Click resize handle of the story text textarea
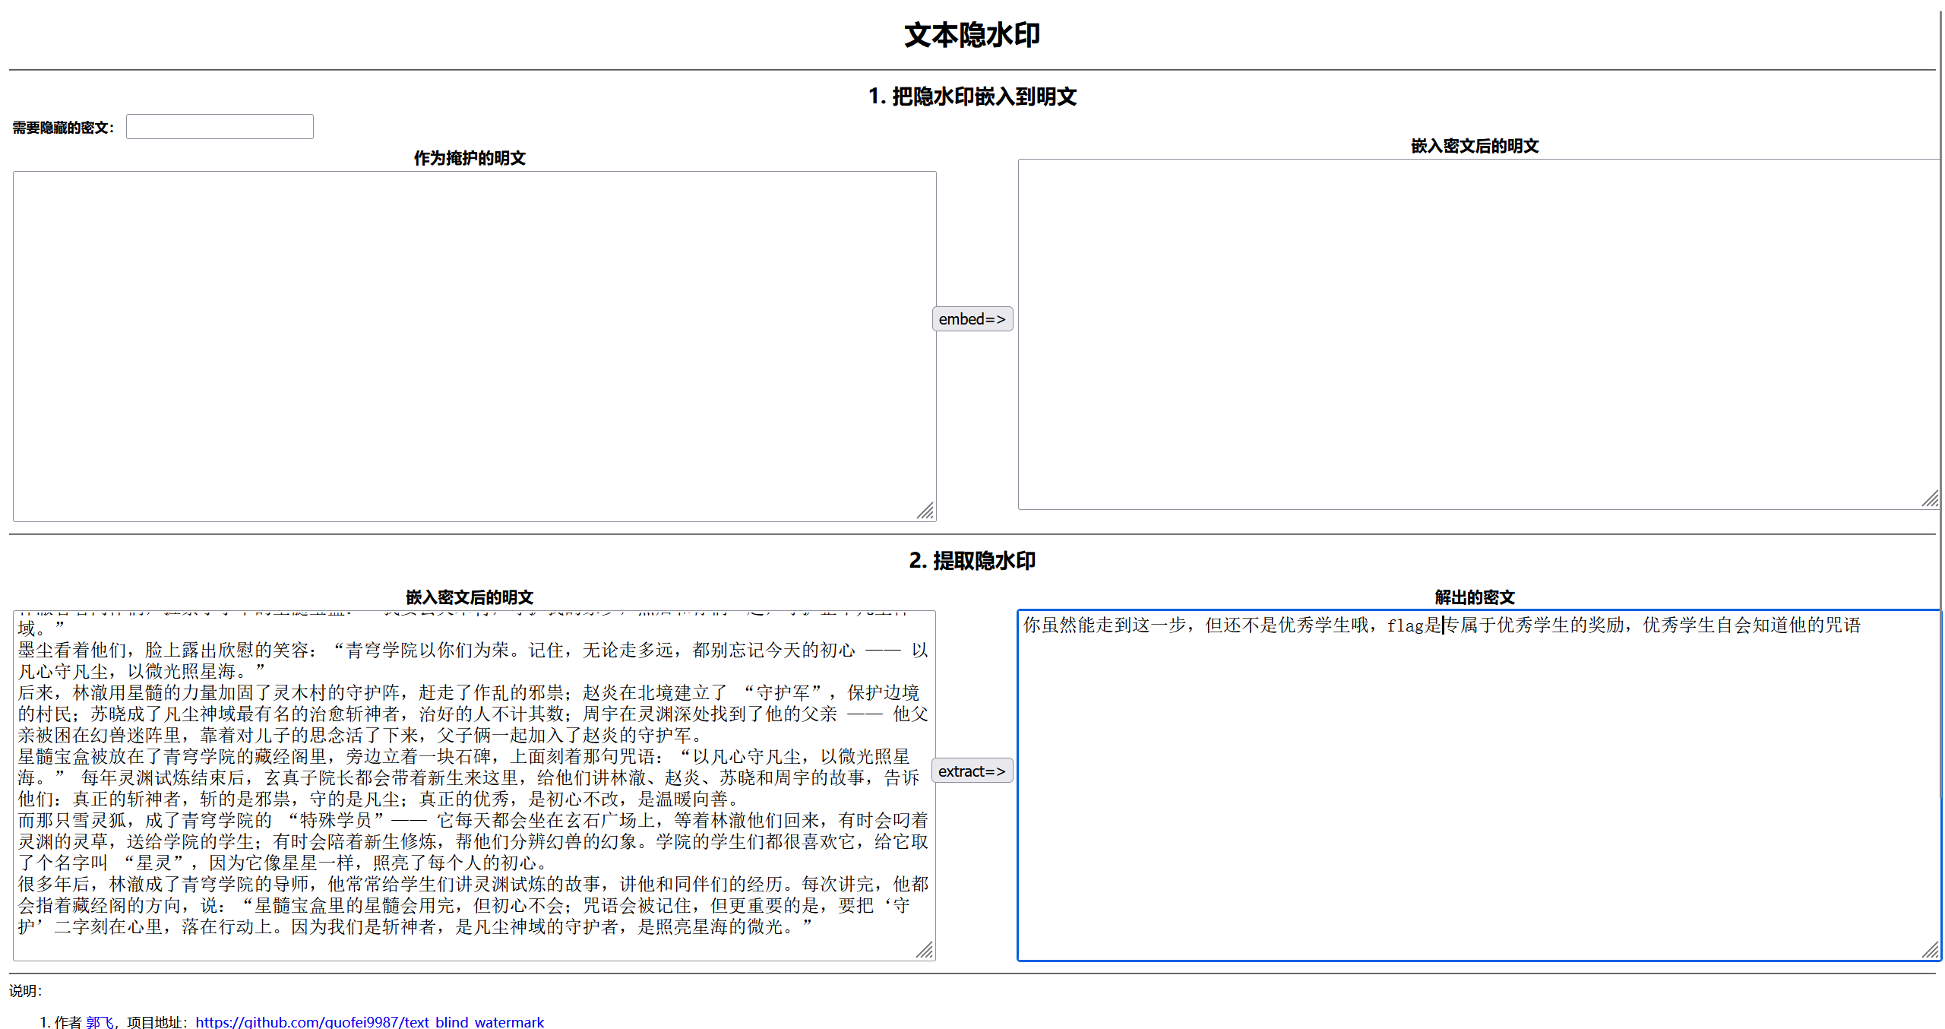The image size is (1945, 1029). (925, 951)
